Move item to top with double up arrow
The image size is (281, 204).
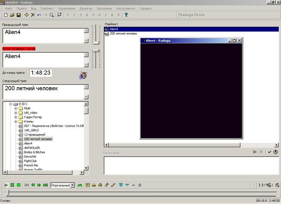140,185
